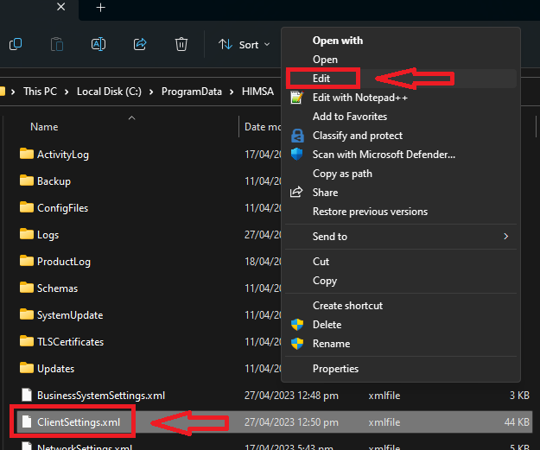
Task: Click the Paste clipboard icon in the toolbar
Action: [57, 44]
